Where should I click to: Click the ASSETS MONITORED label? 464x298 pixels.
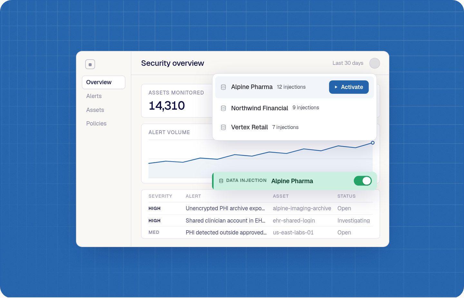click(x=176, y=93)
